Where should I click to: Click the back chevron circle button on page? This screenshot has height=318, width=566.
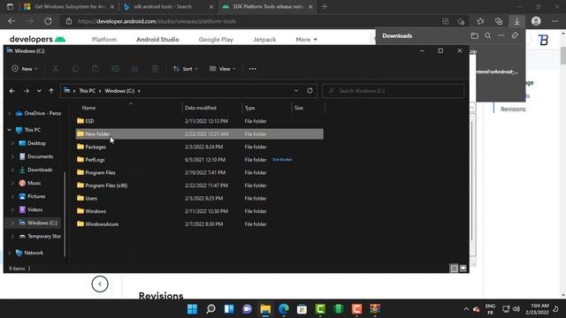point(100,284)
